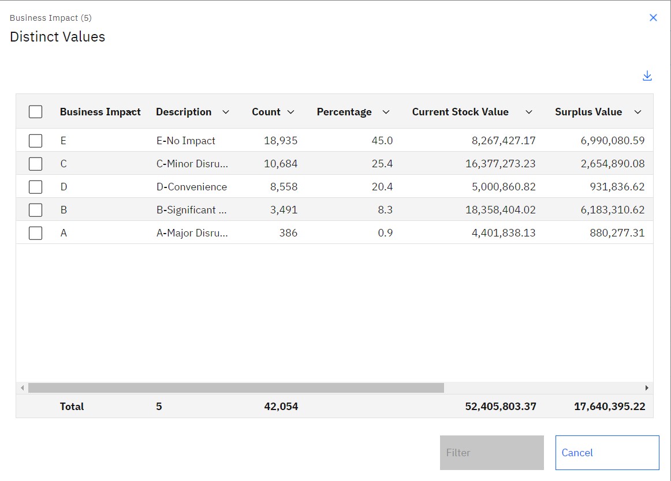Open the Percentage column dropdown chevron
The image size is (671, 481).
(386, 112)
